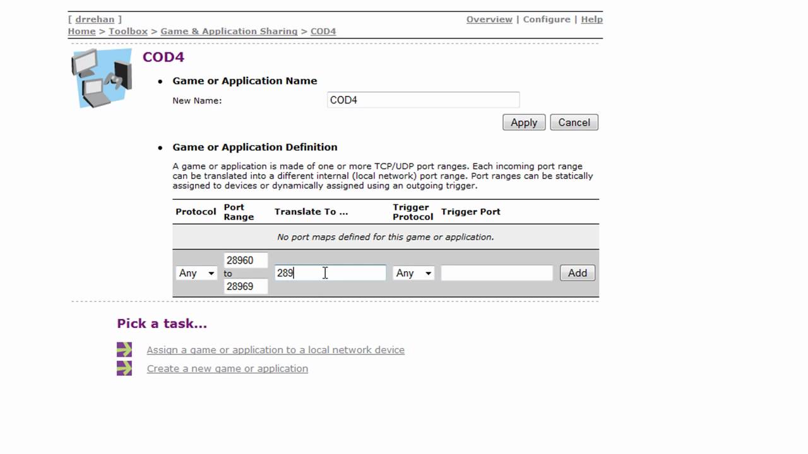808x454 pixels.
Task: Click the drrehan user link
Action: coord(95,20)
